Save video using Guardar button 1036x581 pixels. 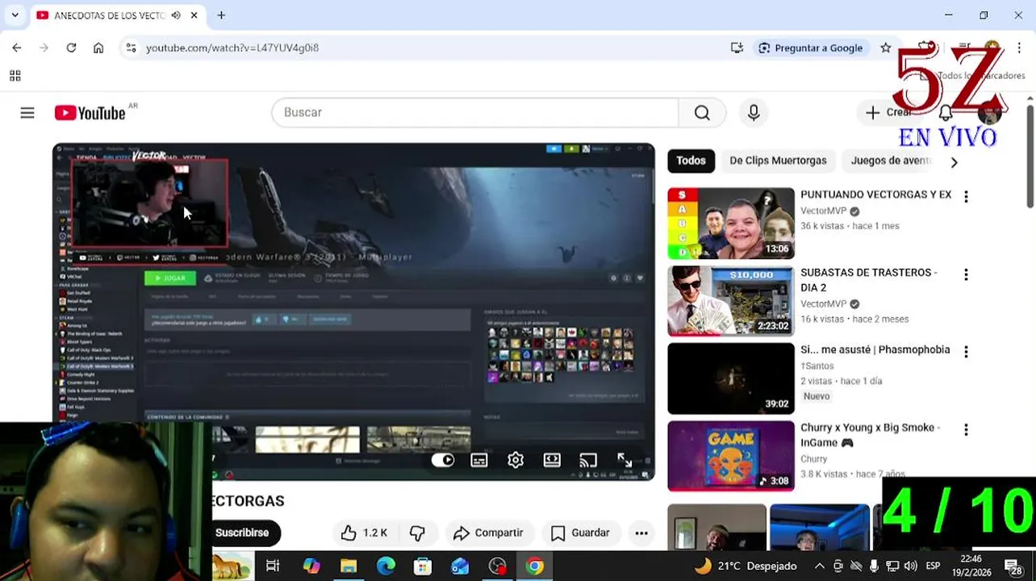click(580, 533)
